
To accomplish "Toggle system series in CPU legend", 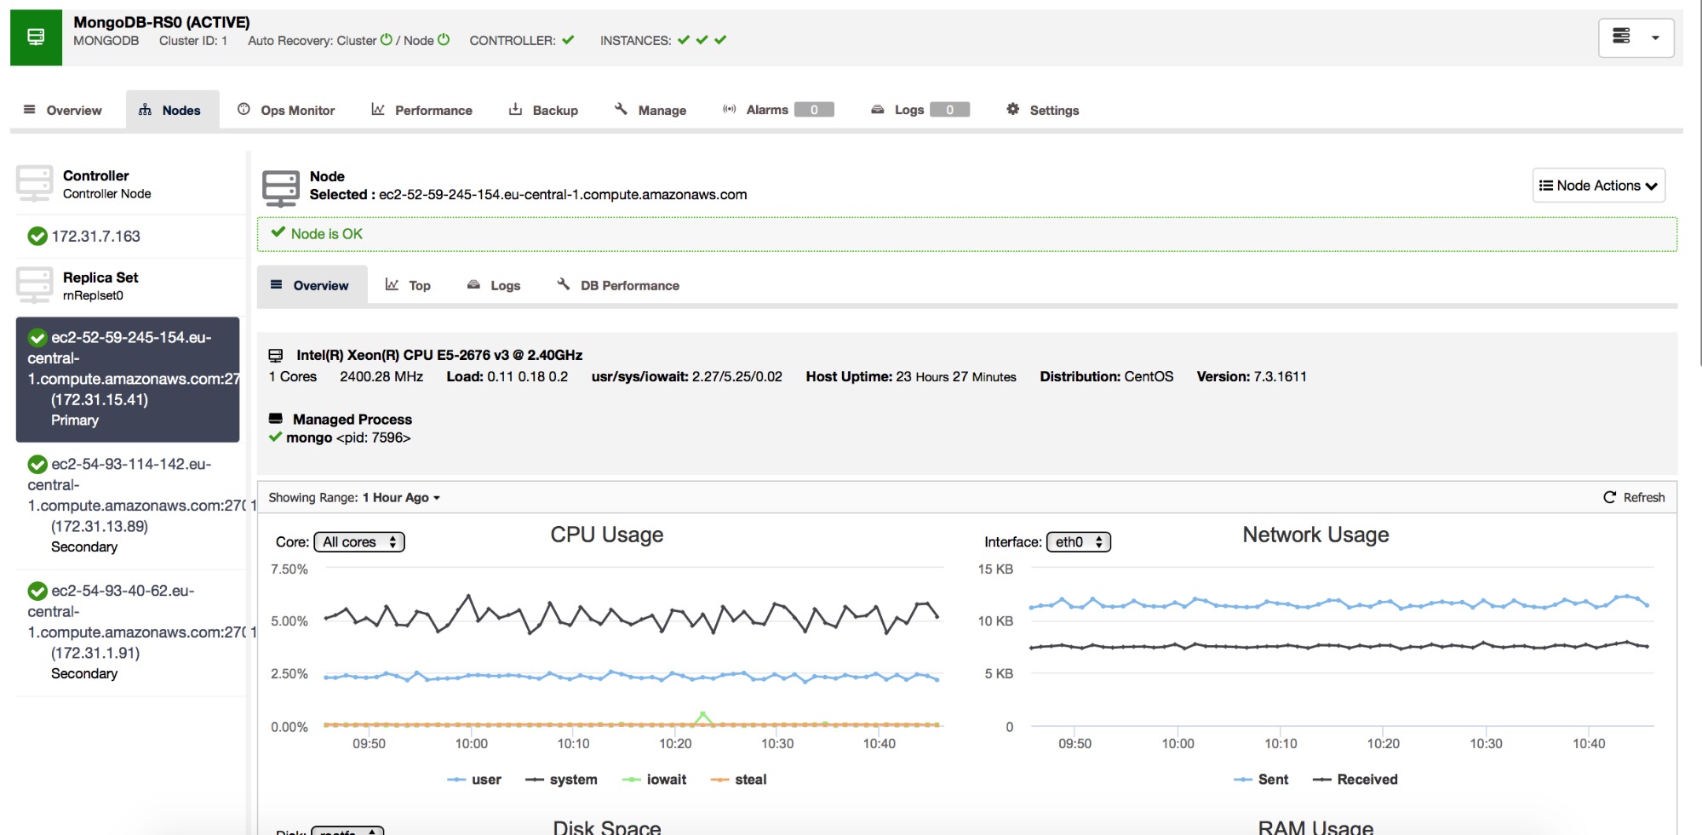I will coord(561,779).
